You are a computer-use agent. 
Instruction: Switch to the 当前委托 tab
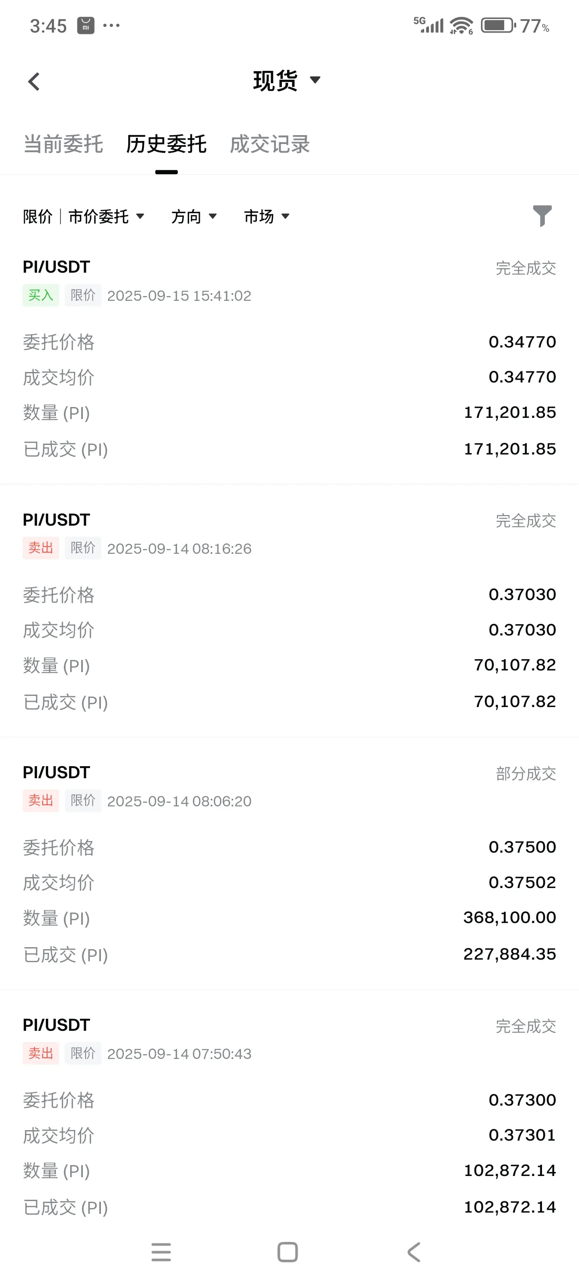pos(64,144)
